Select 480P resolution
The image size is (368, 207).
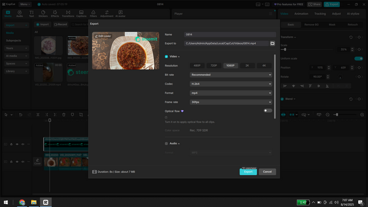[197, 66]
